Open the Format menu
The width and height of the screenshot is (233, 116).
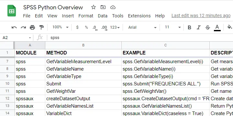pos(86,16)
